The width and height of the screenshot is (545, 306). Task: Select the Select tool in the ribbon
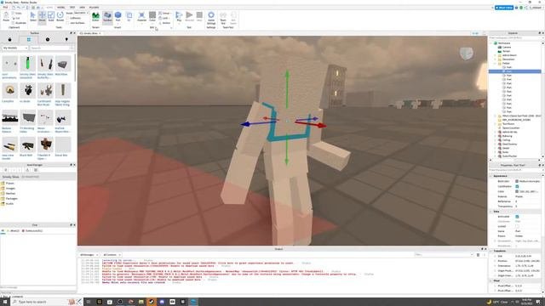[32, 16]
